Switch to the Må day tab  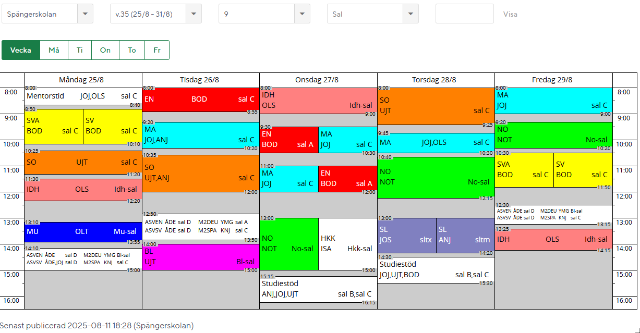tap(54, 50)
